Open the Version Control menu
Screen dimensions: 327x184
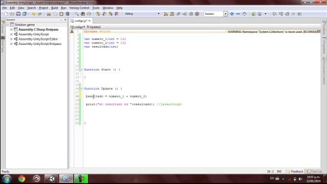[x=79, y=8]
